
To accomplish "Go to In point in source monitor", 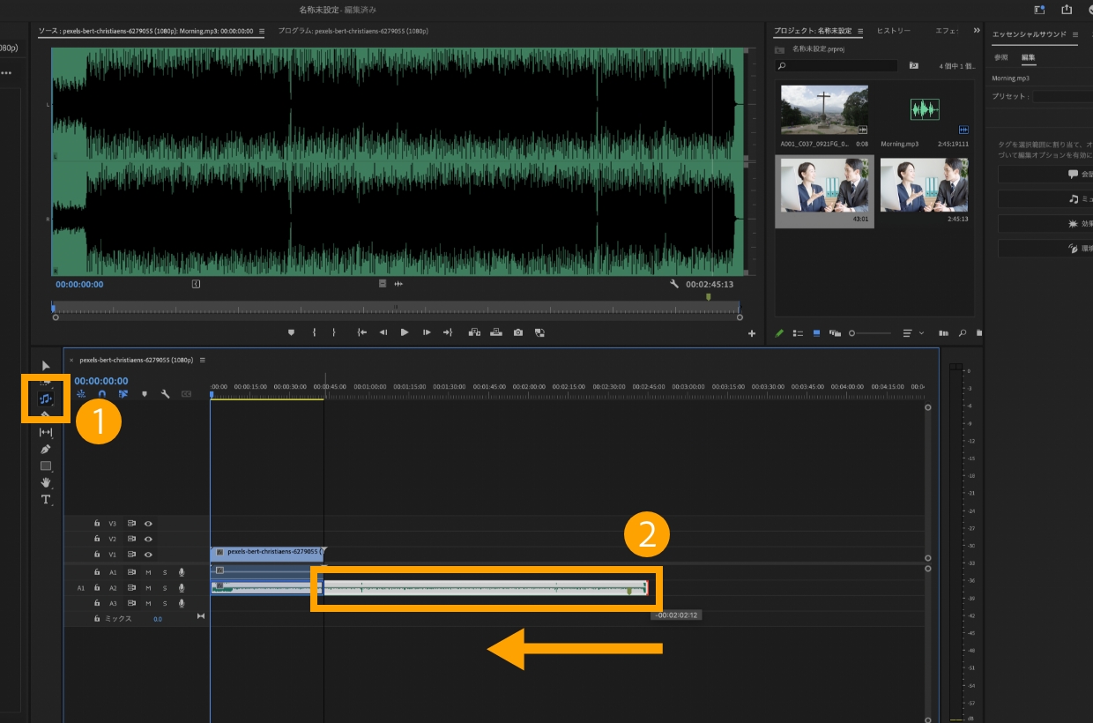I will (361, 332).
